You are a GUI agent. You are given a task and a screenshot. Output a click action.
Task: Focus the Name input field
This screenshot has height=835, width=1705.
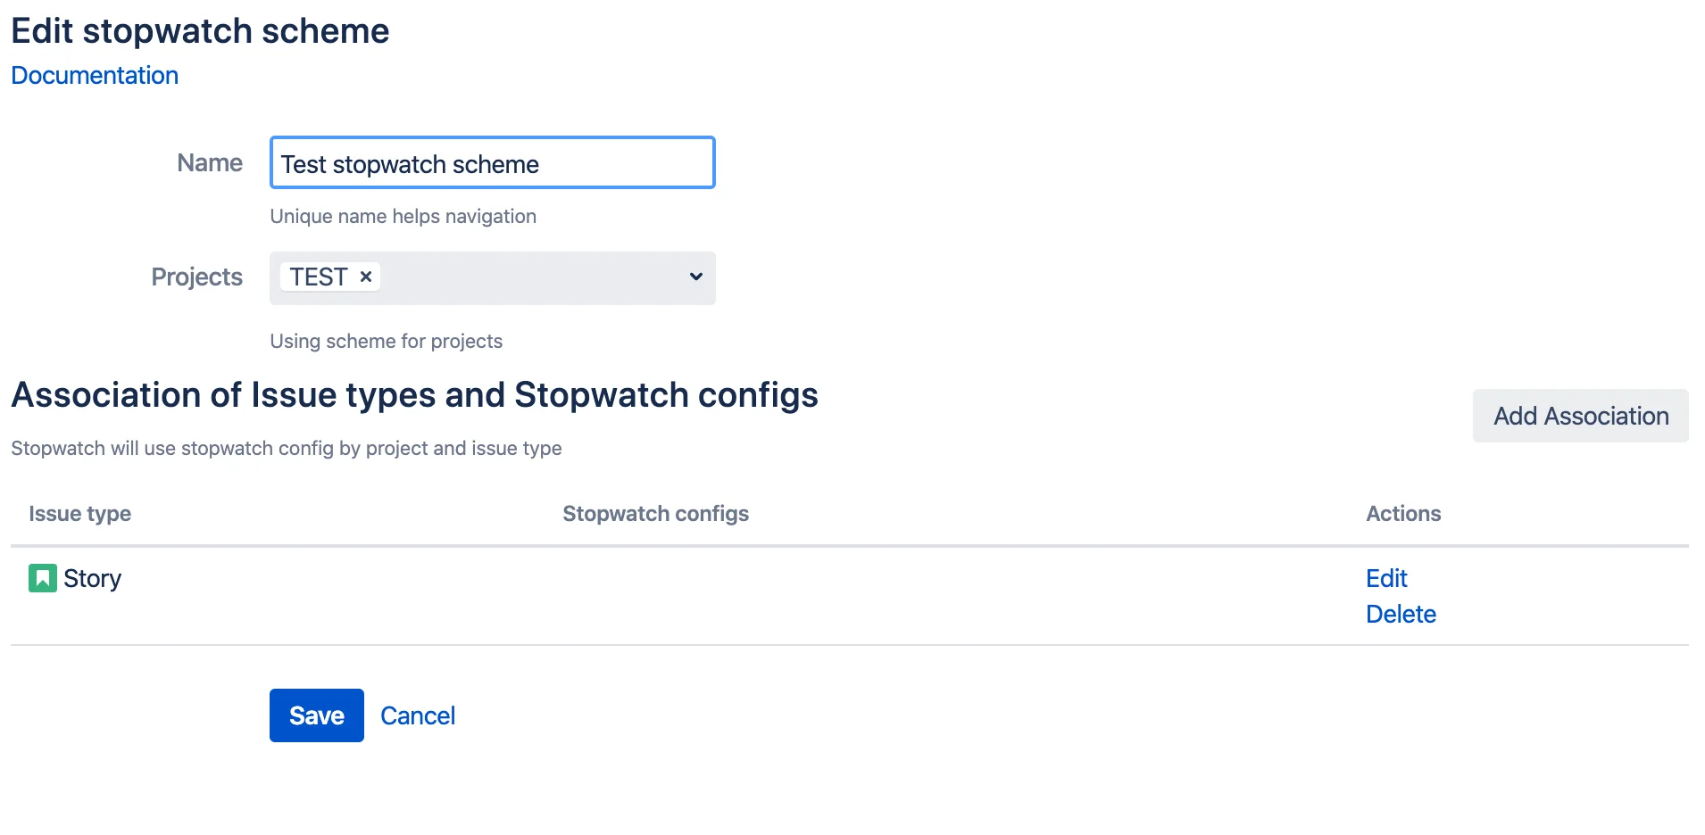tap(493, 162)
